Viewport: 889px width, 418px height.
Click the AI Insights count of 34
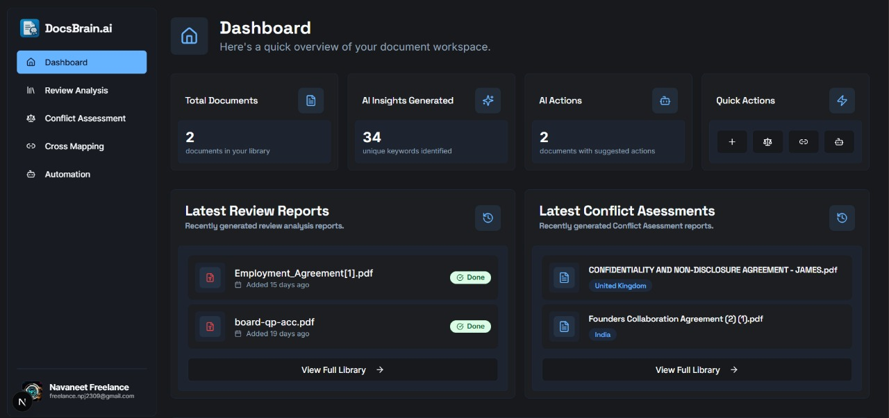(x=372, y=137)
